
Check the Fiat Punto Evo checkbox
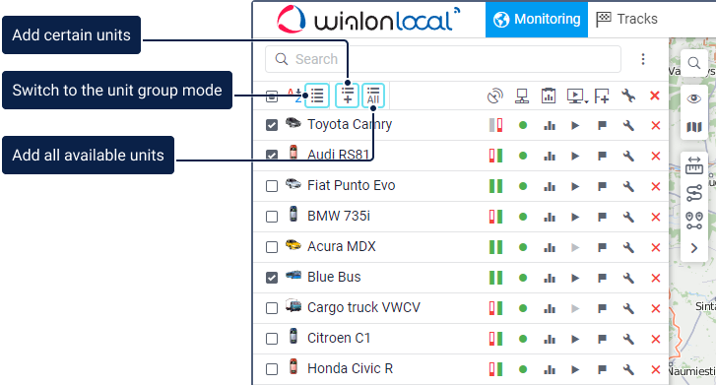click(272, 186)
